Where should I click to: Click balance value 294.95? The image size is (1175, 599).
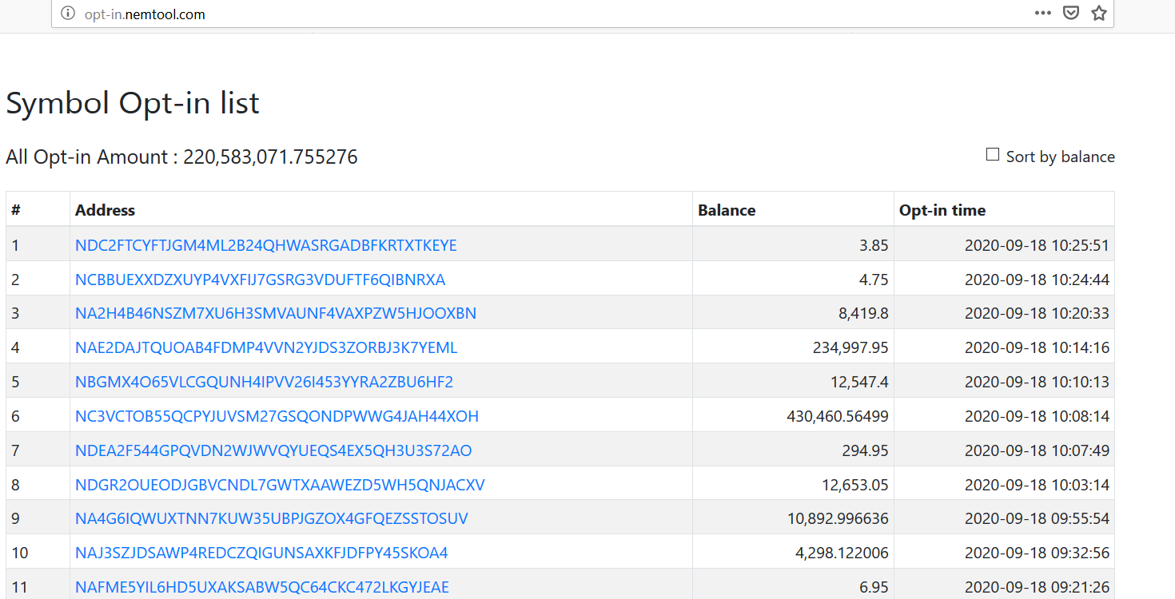point(865,450)
